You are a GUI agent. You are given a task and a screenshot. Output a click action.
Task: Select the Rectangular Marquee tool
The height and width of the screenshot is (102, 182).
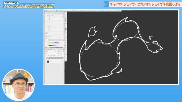pyautogui.click(x=66, y=16)
